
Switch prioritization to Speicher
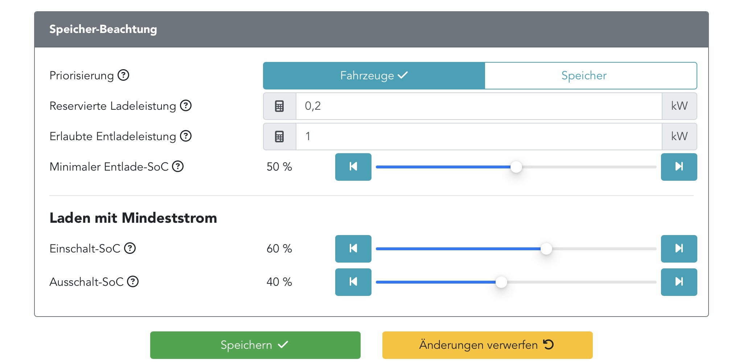591,76
